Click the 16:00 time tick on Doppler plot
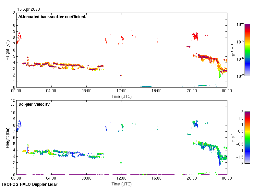253x188 pixels. coord(157,179)
